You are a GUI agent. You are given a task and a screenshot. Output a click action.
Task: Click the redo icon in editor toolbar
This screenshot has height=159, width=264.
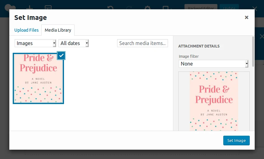[x=129, y=7]
